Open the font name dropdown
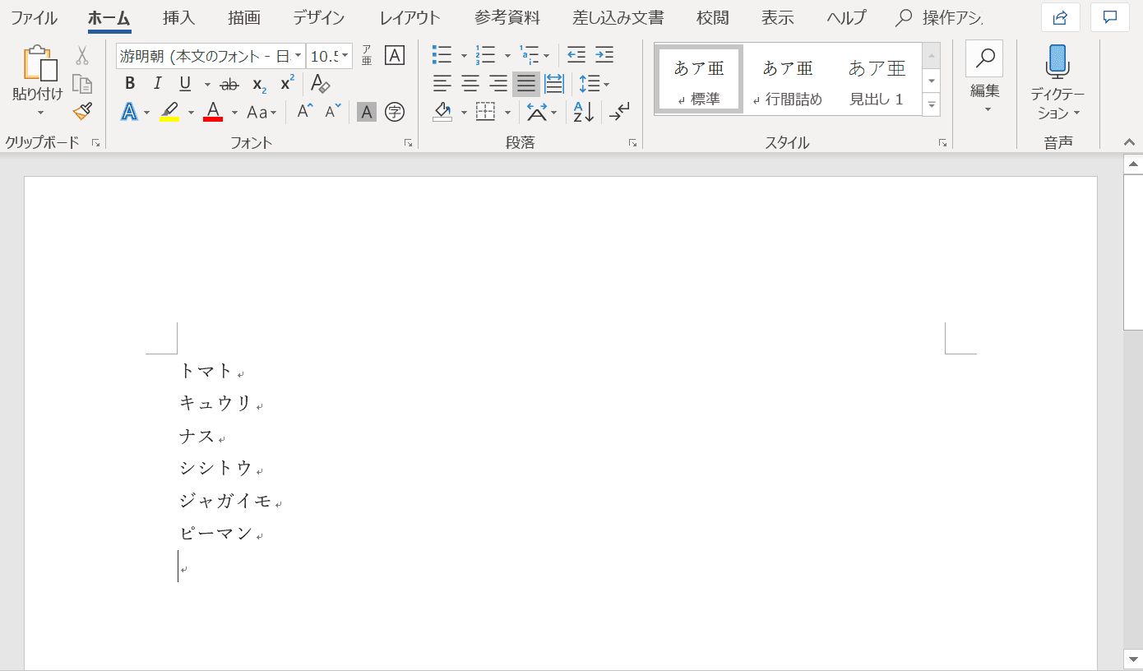This screenshot has width=1143, height=671. tap(297, 56)
